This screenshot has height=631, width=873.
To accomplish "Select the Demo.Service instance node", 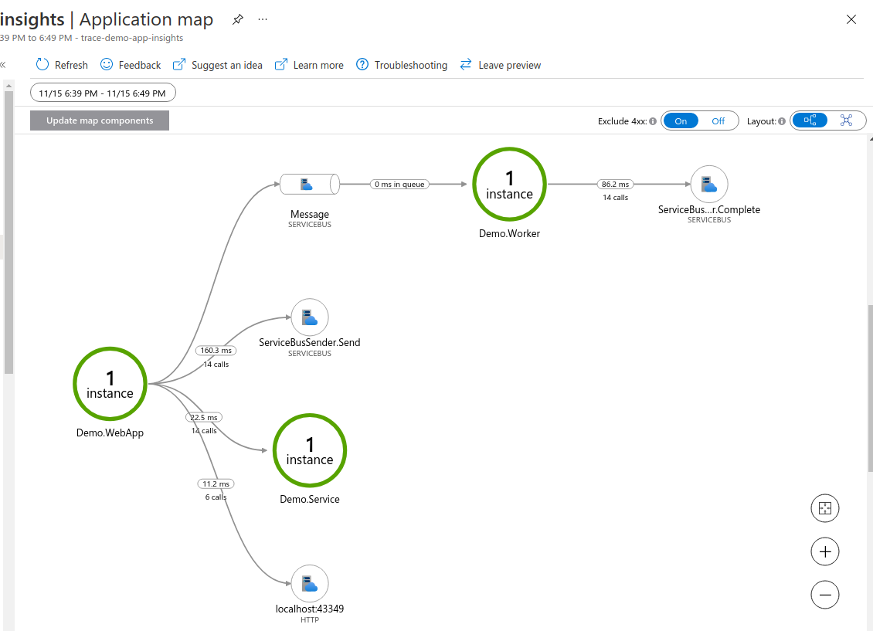I will click(310, 450).
